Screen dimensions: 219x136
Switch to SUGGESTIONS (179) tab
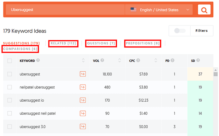[x=22, y=43]
